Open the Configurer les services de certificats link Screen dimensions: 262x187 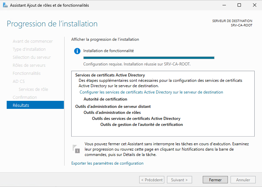151,92
